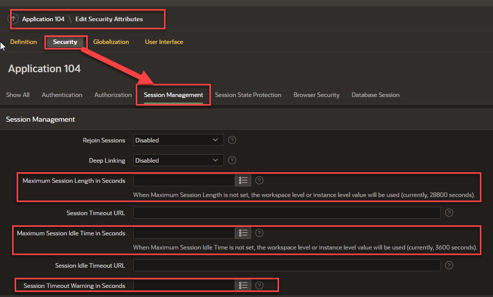
Task: Focus the Maximum Session Idle Time field
Action: (x=184, y=233)
